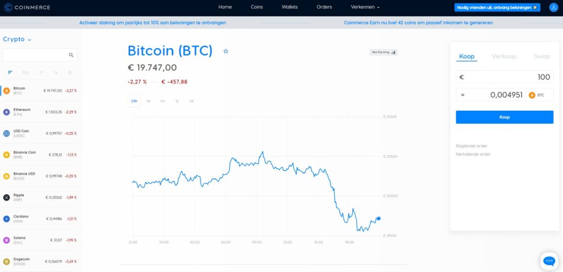Click the search magnifier icon
This screenshot has width=563, height=272.
click(x=71, y=55)
